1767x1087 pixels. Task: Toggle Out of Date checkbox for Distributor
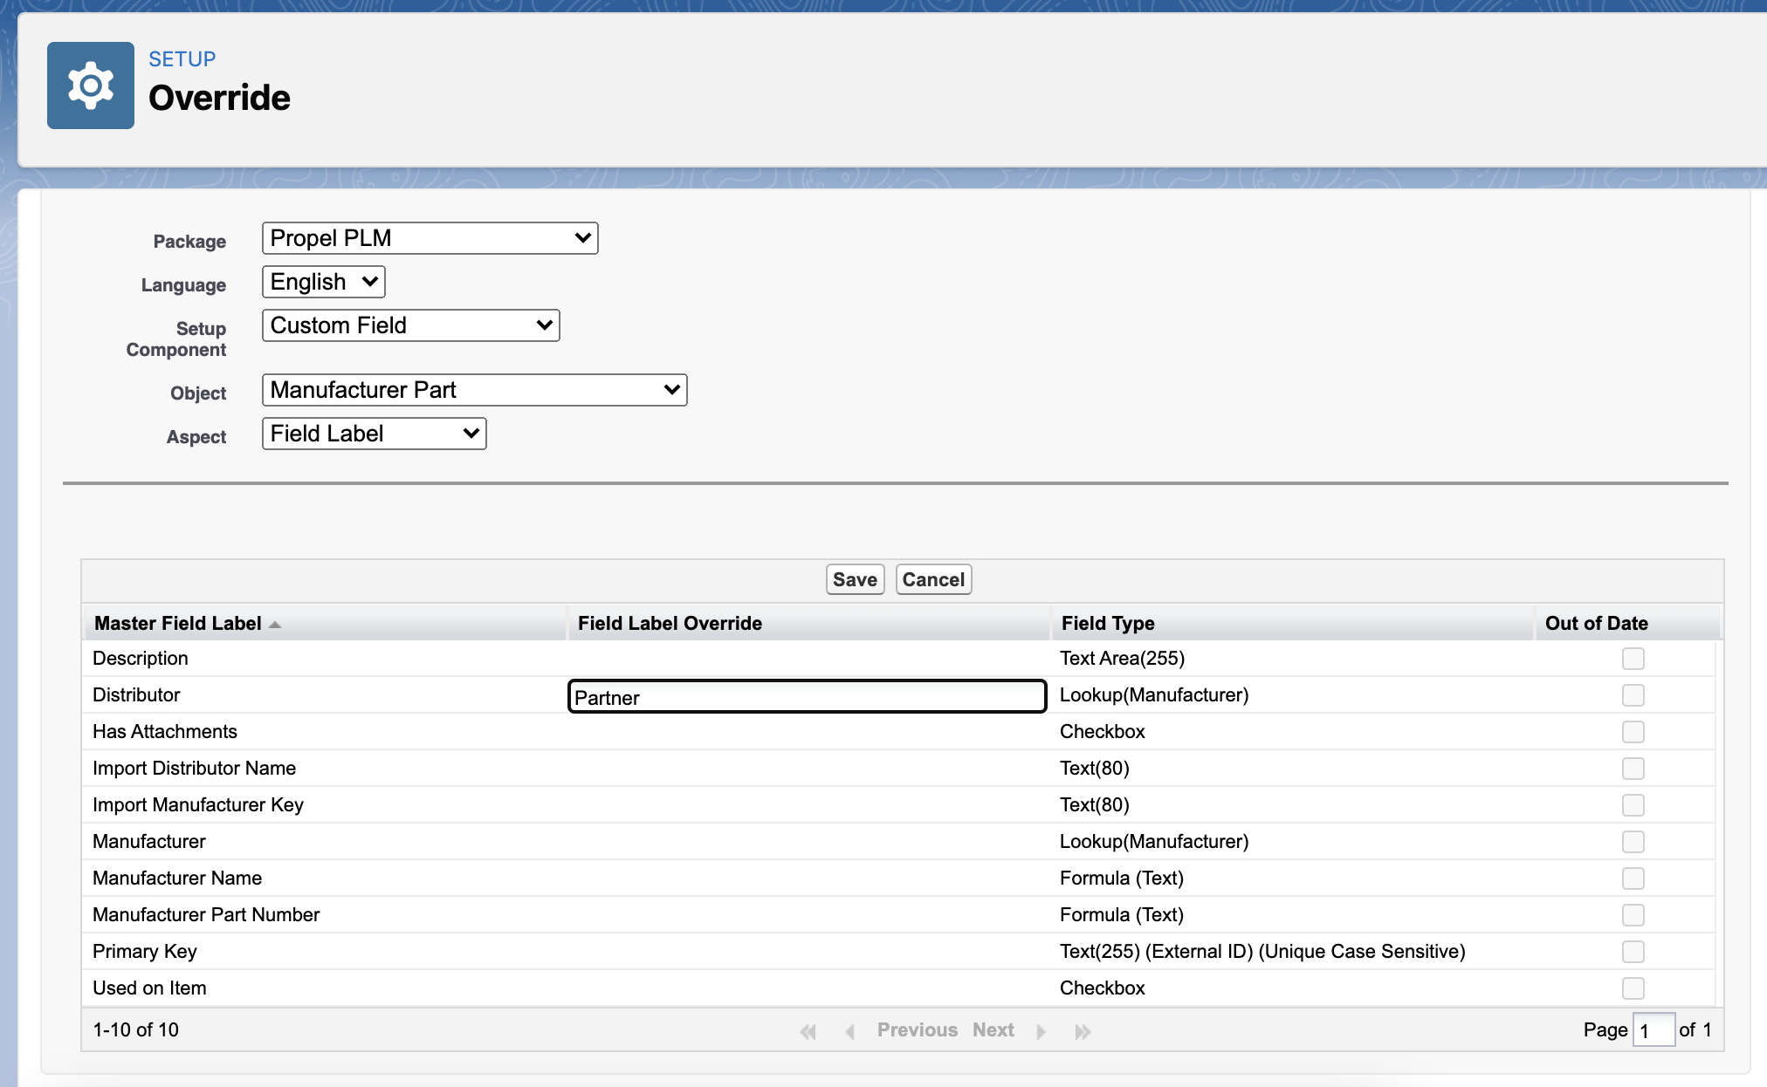[1633, 695]
